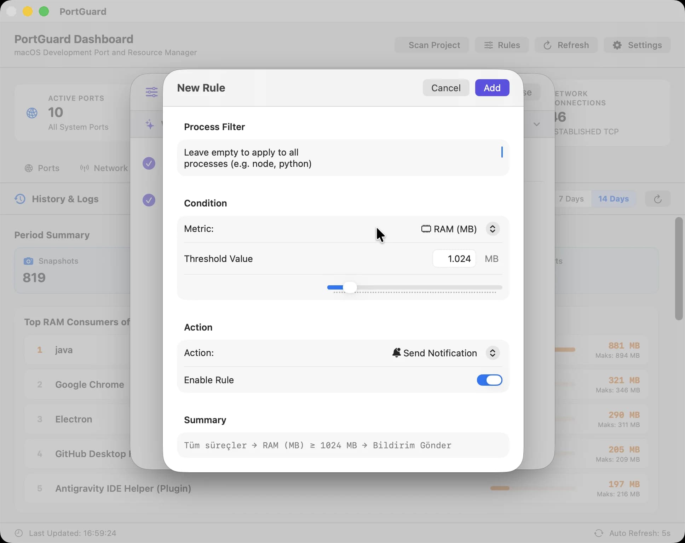Click the dashboard vertical scrollbar

pyautogui.click(x=679, y=268)
